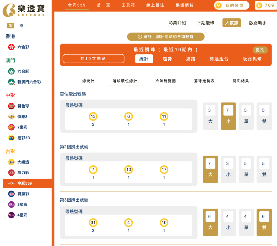Screen dimensions: 277x246
Task: Switch site language to 簡 simplified Chinese
Action: point(21,25)
